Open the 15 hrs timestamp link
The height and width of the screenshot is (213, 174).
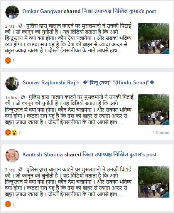click(x=11, y=97)
